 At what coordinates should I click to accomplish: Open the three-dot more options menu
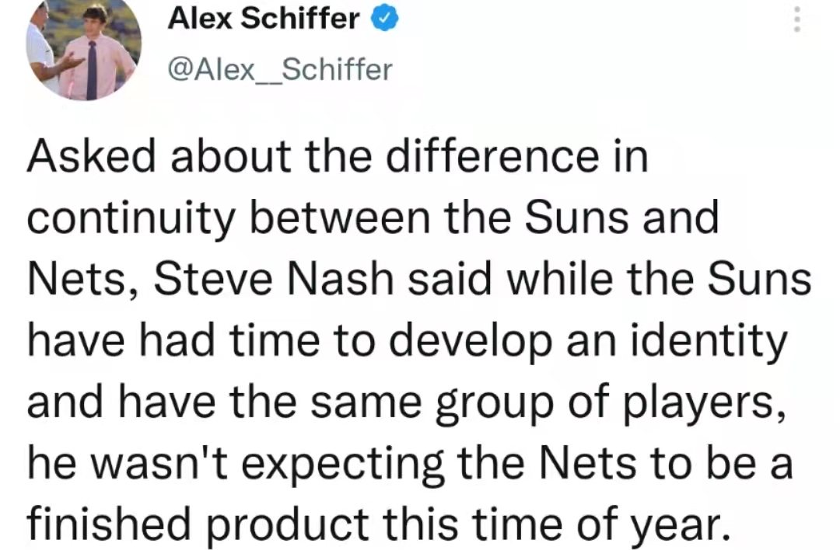(x=797, y=19)
